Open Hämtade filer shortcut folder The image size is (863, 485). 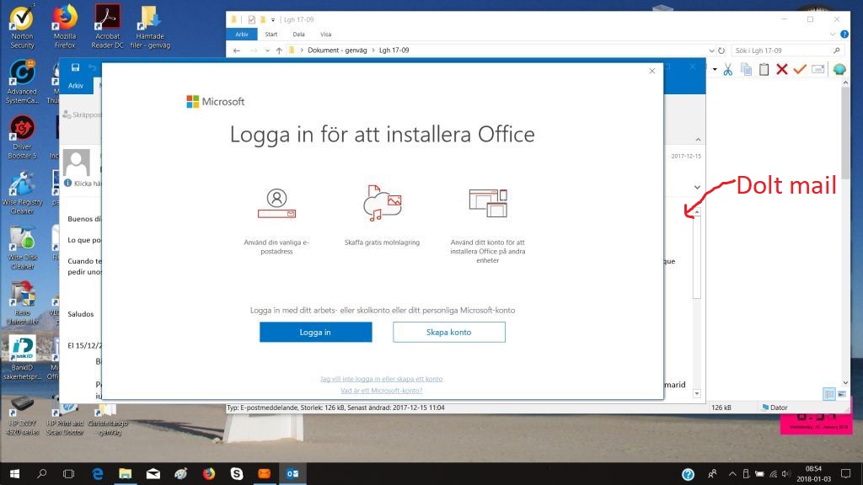pos(150,27)
